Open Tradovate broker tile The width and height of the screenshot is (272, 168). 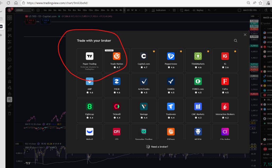(171, 111)
